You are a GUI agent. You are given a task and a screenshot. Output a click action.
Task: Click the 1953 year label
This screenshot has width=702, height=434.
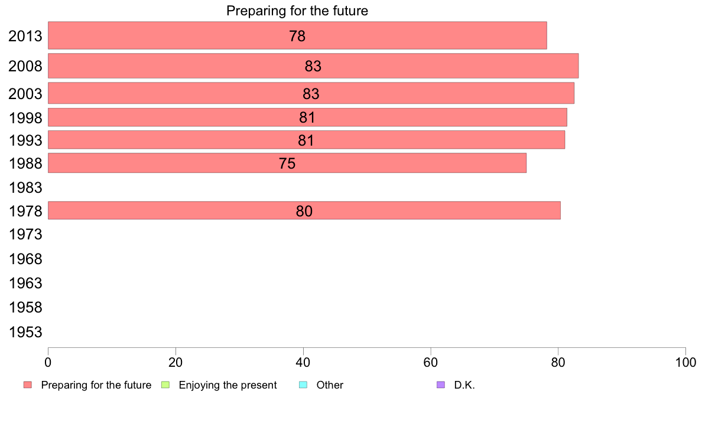(25, 332)
